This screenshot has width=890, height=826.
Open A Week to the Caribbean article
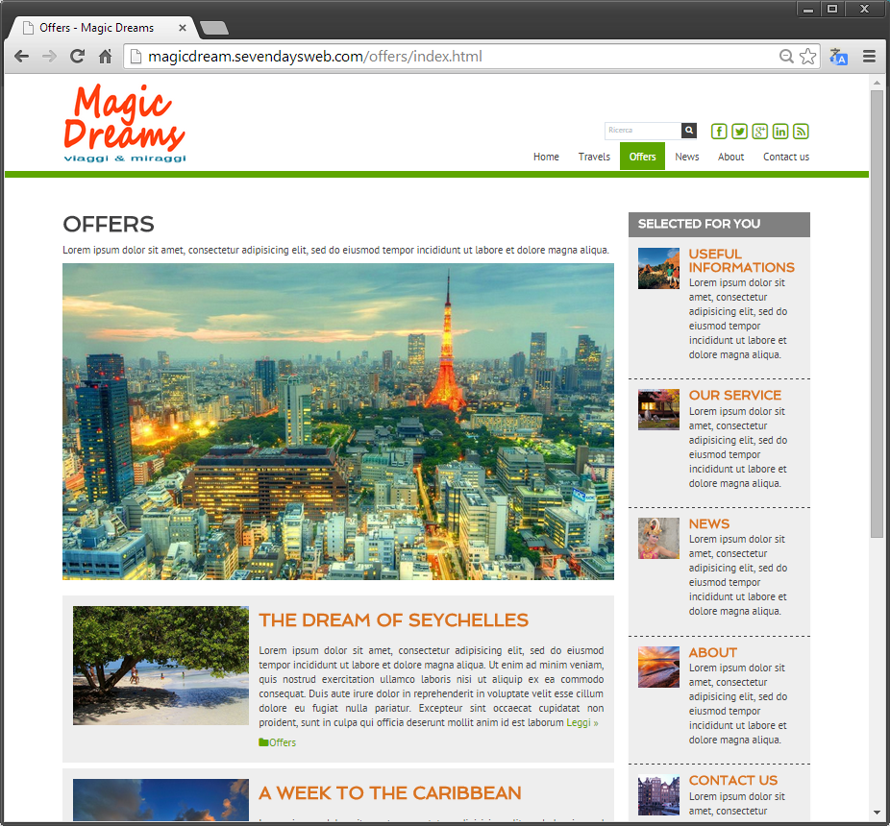(x=390, y=793)
